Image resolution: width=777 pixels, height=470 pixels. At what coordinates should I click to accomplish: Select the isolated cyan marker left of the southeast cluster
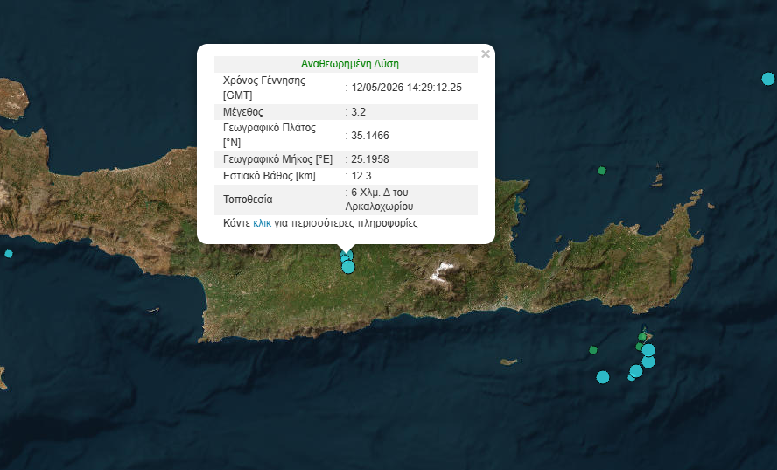603,377
